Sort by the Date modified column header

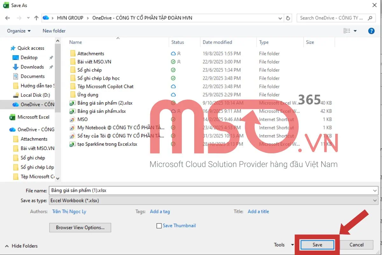pyautogui.click(x=217, y=42)
